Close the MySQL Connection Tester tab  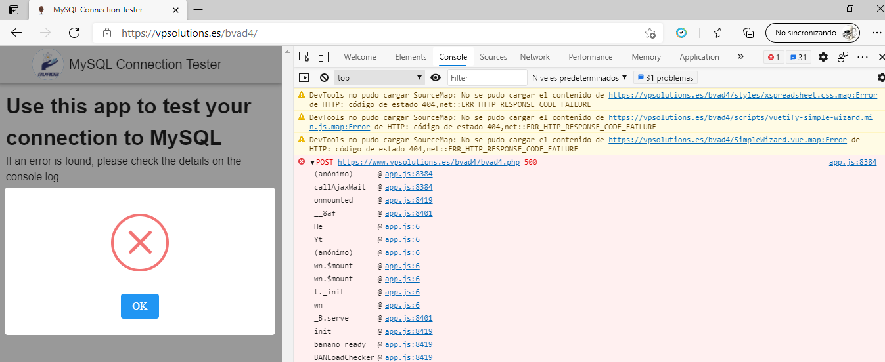click(174, 10)
